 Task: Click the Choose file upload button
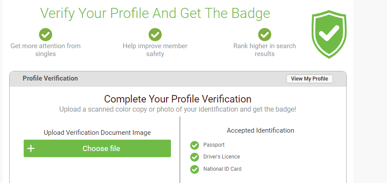pos(101,148)
